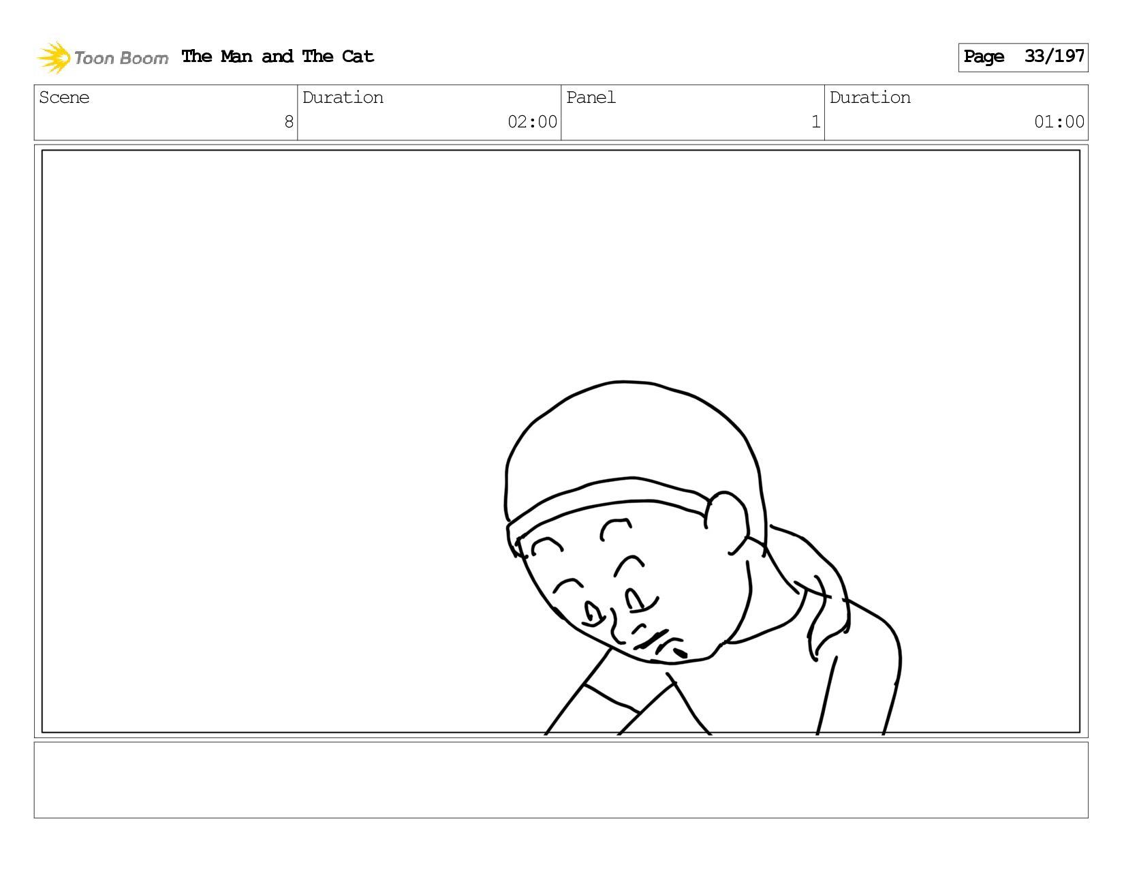Click the 'Page 33/197' box
The width and height of the screenshot is (1124, 869).
pyautogui.click(x=1022, y=57)
